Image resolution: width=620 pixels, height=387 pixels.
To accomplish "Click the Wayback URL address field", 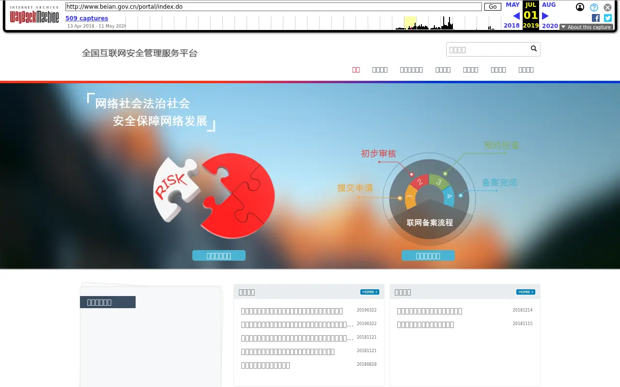I will point(274,7).
